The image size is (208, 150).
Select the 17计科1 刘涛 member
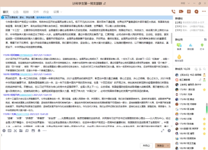click(x=191, y=95)
